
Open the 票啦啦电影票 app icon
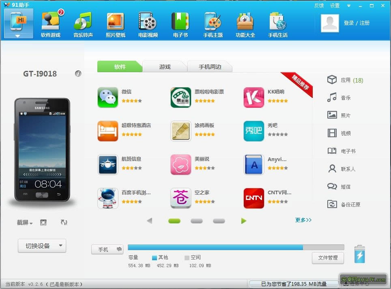tap(181, 97)
